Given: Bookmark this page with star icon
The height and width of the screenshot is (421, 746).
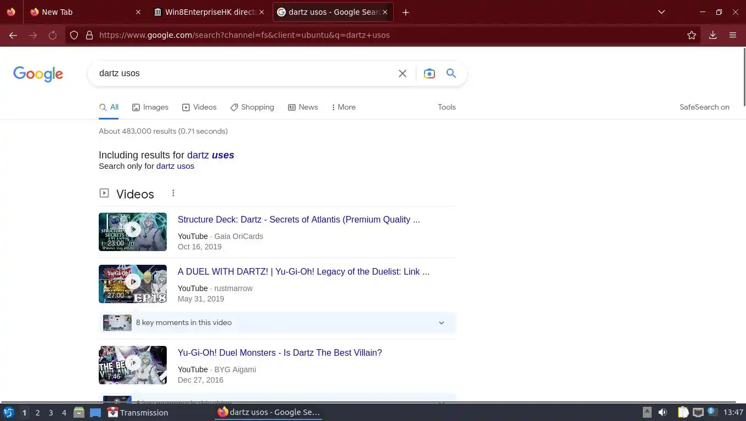Looking at the screenshot, I should (x=692, y=35).
